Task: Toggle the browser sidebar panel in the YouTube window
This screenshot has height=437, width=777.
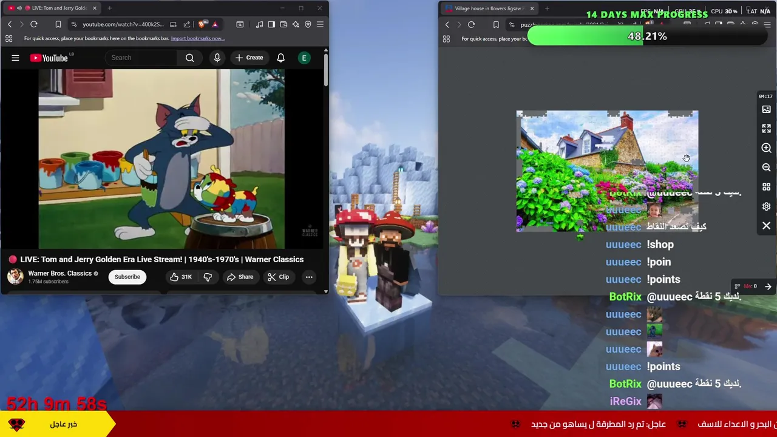Action: [271, 24]
